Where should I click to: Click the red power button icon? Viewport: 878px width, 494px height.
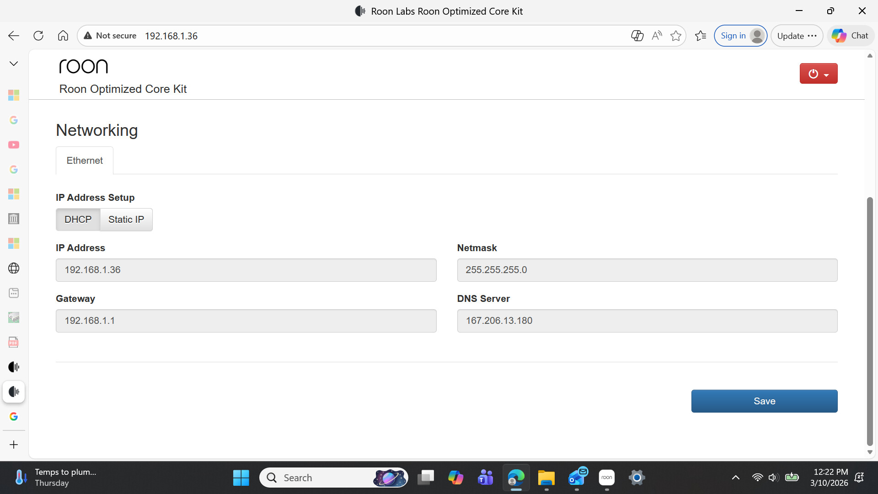tap(813, 74)
